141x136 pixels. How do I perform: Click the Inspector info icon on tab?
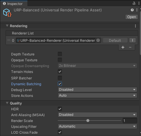[4, 4]
